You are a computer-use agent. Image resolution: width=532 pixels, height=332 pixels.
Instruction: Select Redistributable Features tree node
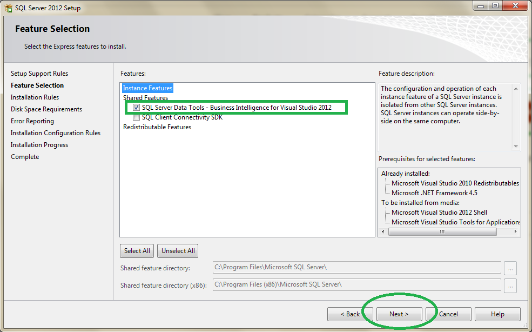(157, 127)
